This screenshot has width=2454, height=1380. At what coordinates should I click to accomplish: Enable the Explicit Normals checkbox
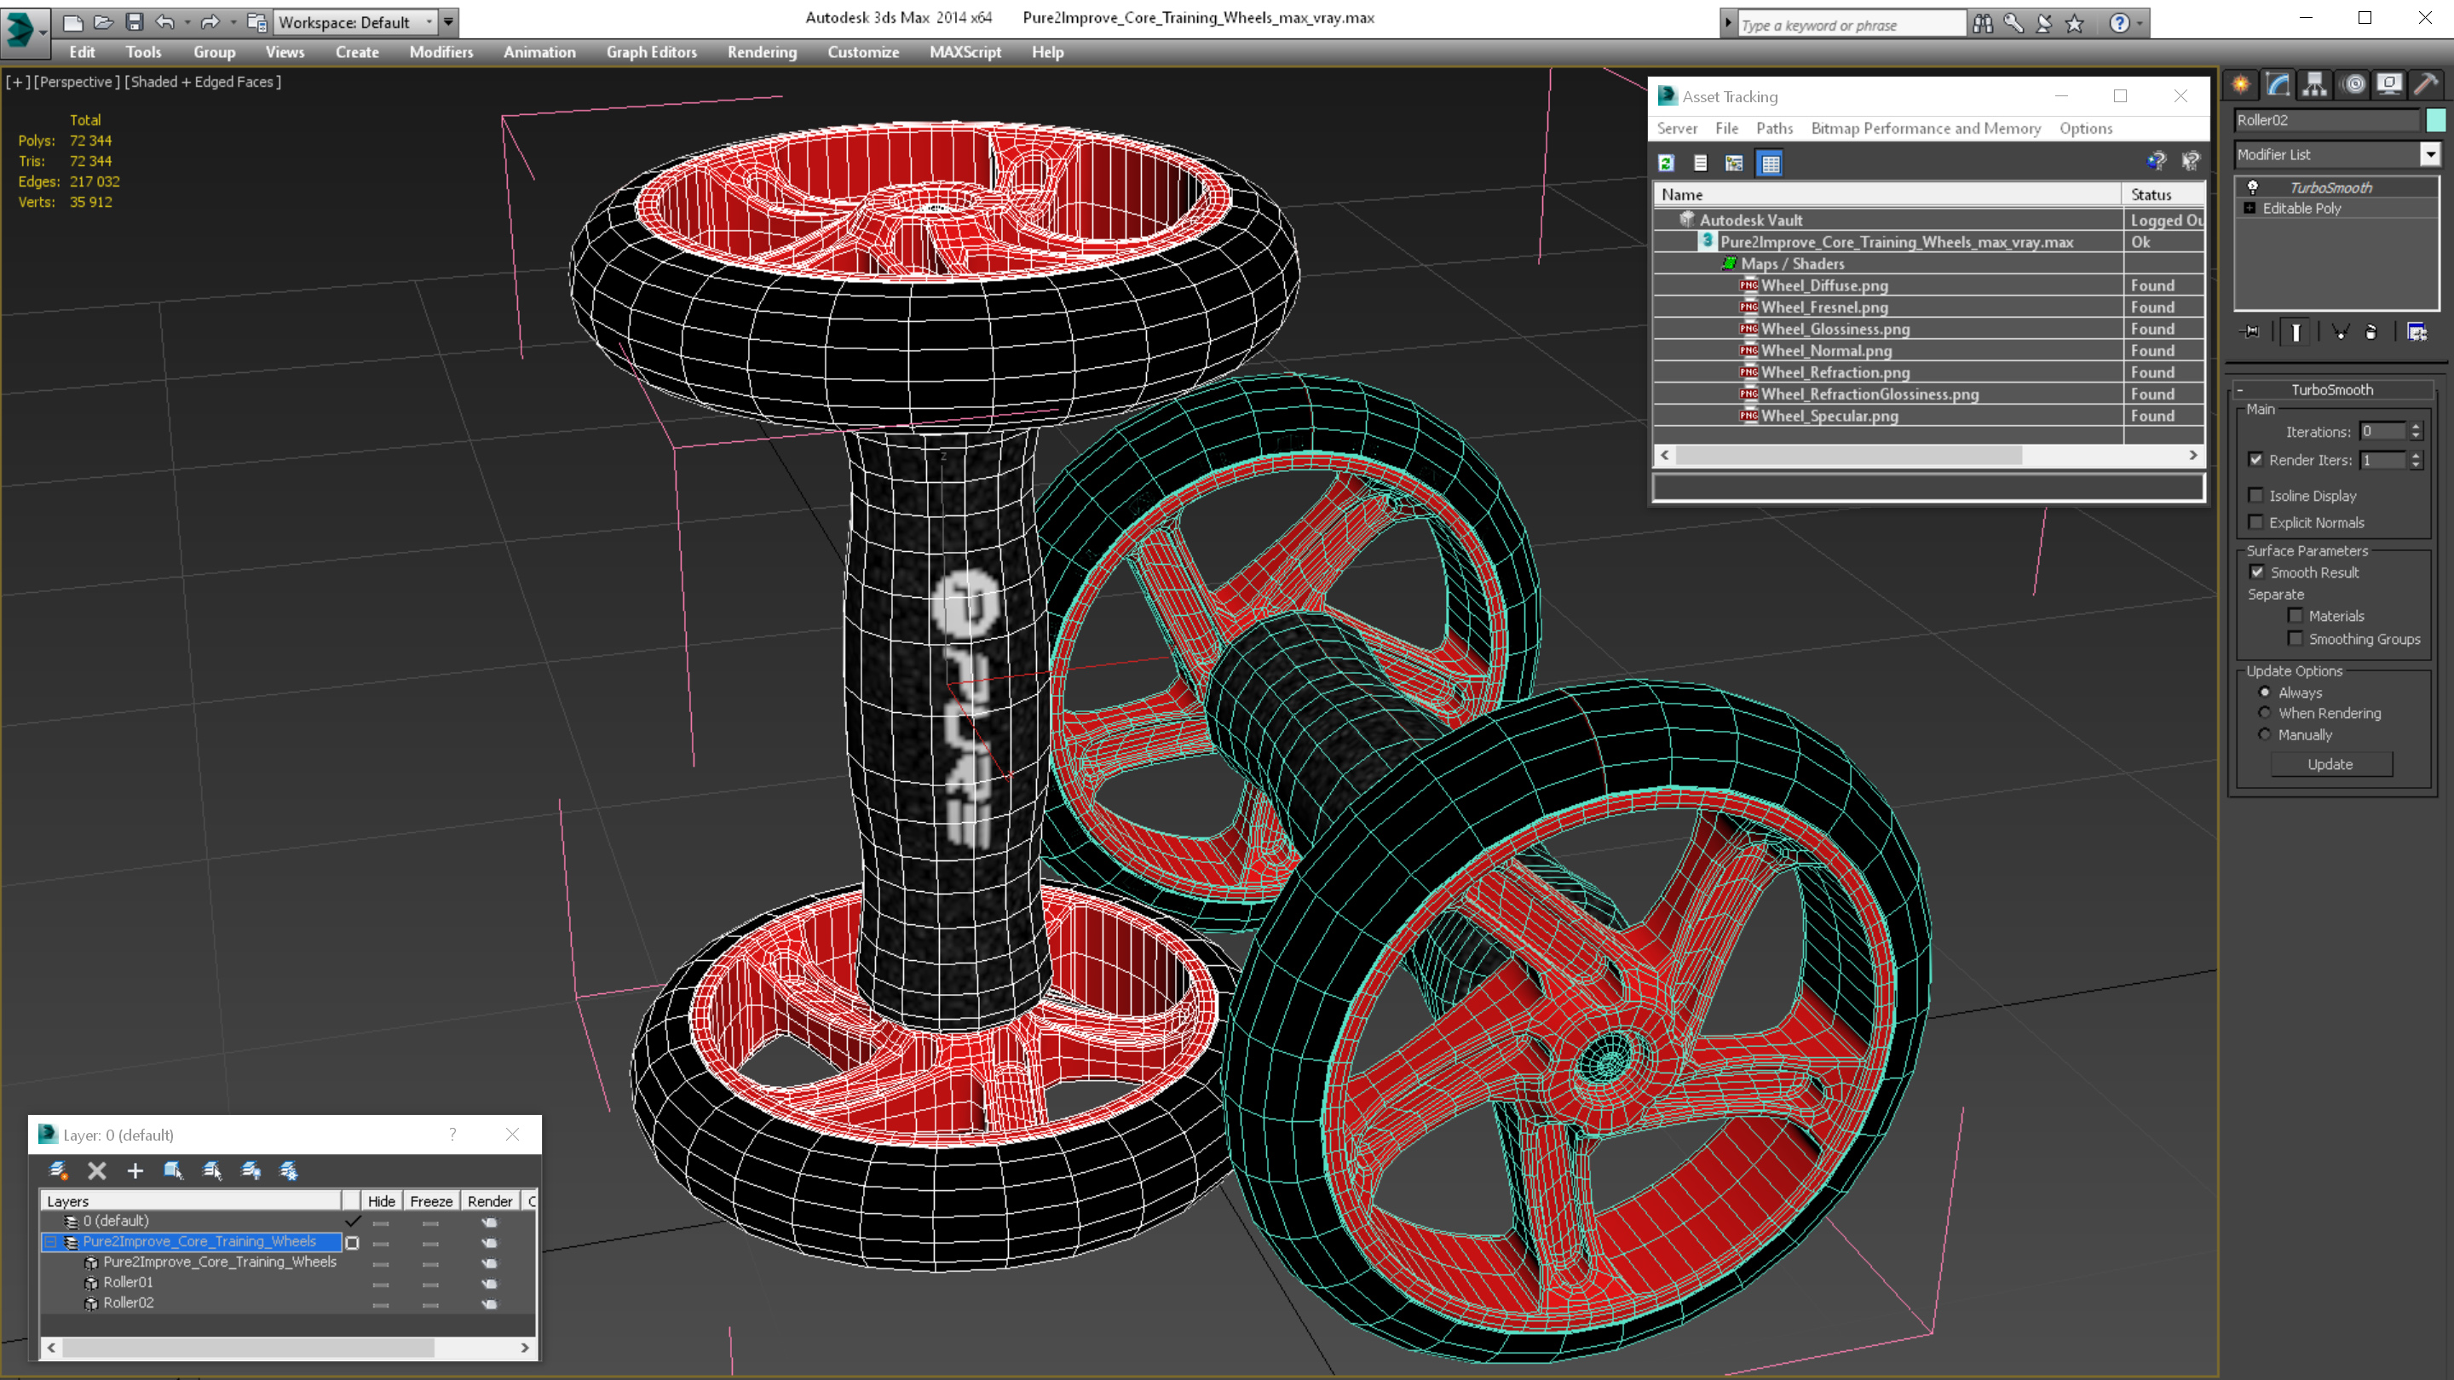2255,522
